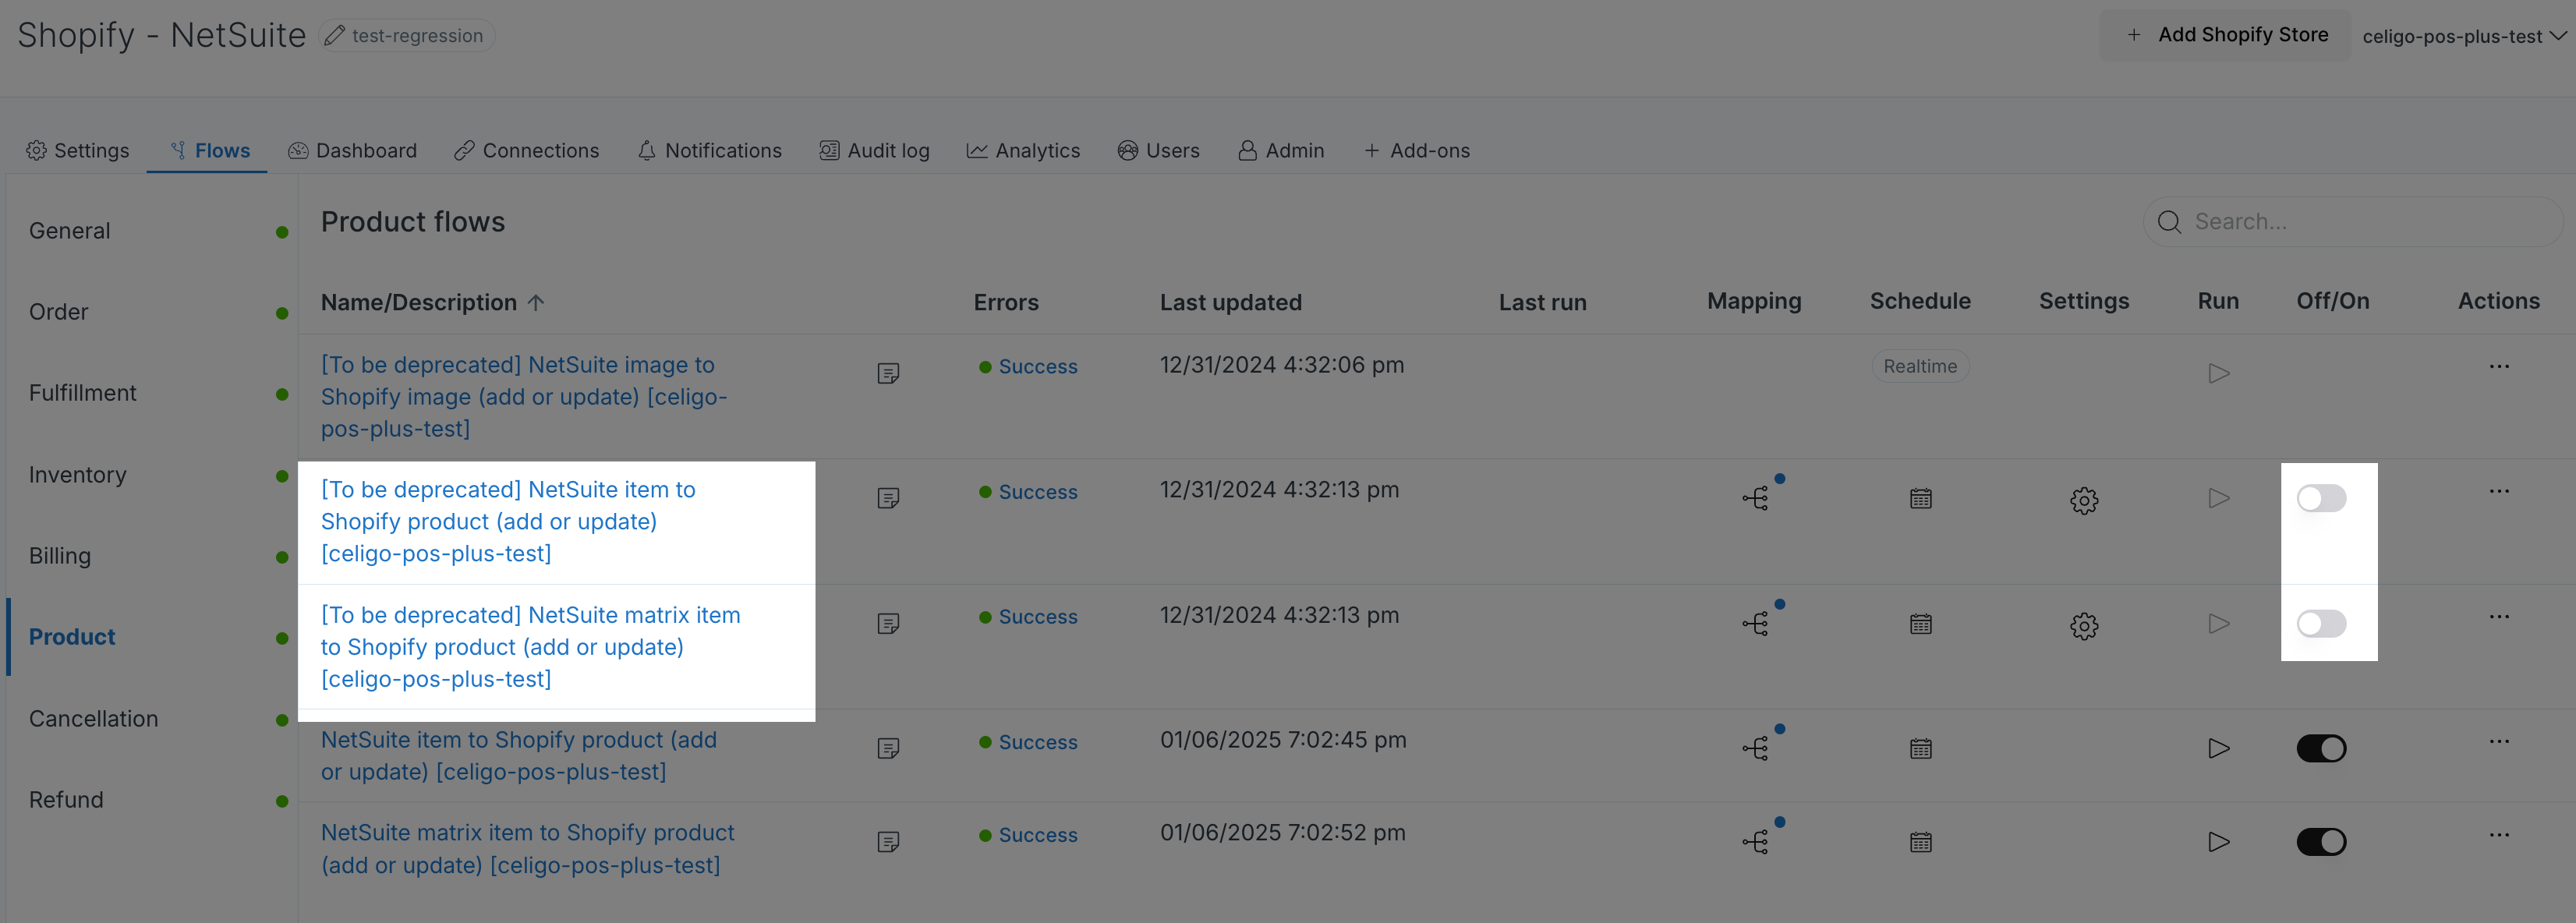The height and width of the screenshot is (923, 2576).
Task: Run the deprecated NetSuite matrix item flow
Action: [x=2219, y=624]
